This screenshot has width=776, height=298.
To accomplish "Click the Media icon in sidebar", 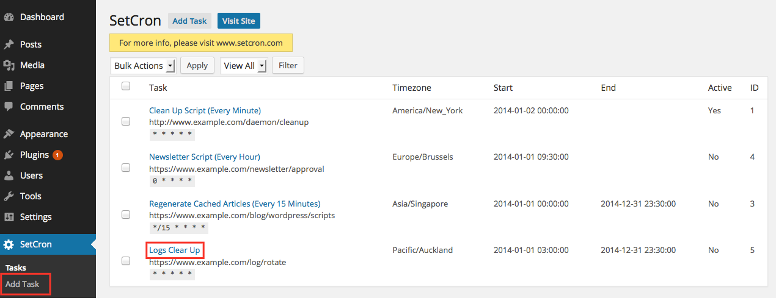I will pyautogui.click(x=9, y=65).
